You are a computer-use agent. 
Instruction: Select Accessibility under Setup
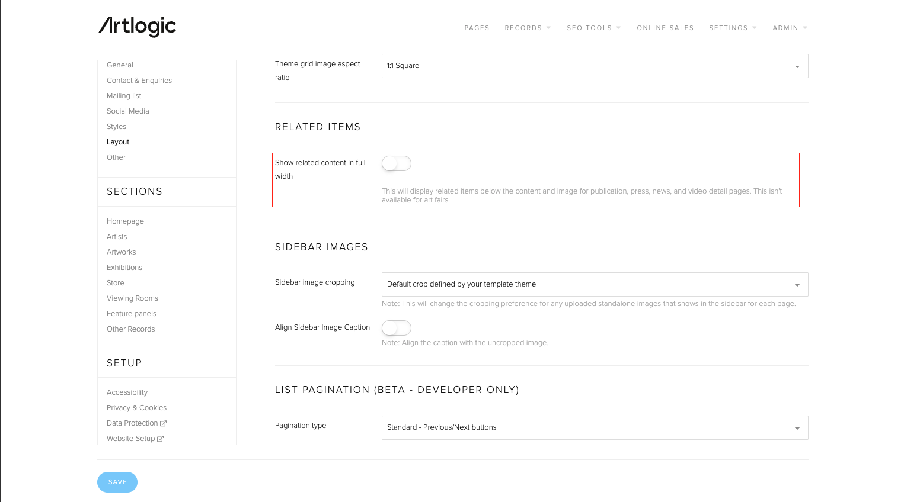[x=127, y=392]
